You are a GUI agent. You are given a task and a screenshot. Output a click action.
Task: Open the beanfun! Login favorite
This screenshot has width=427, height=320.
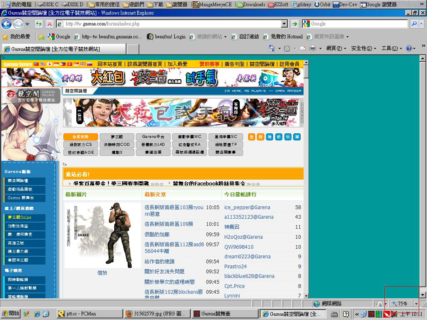166,37
